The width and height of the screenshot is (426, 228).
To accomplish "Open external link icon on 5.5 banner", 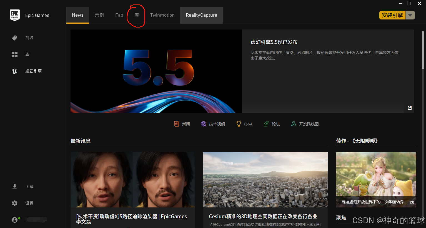I will point(410,108).
